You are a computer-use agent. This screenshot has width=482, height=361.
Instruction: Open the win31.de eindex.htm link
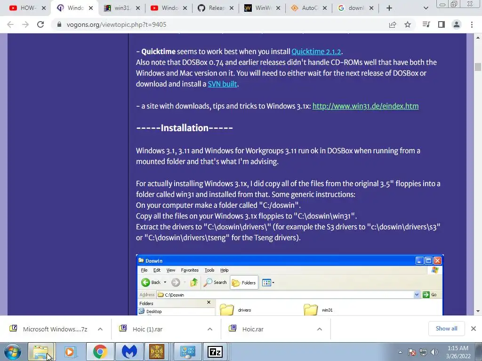[365, 106]
